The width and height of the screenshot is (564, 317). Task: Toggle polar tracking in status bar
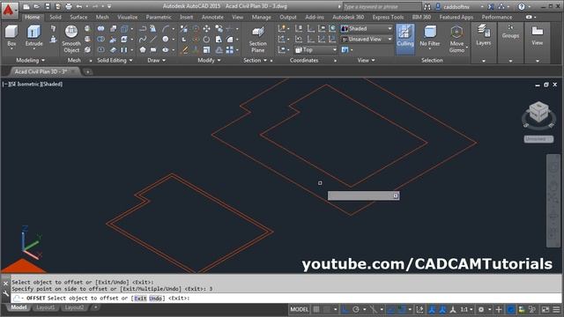[356, 309]
